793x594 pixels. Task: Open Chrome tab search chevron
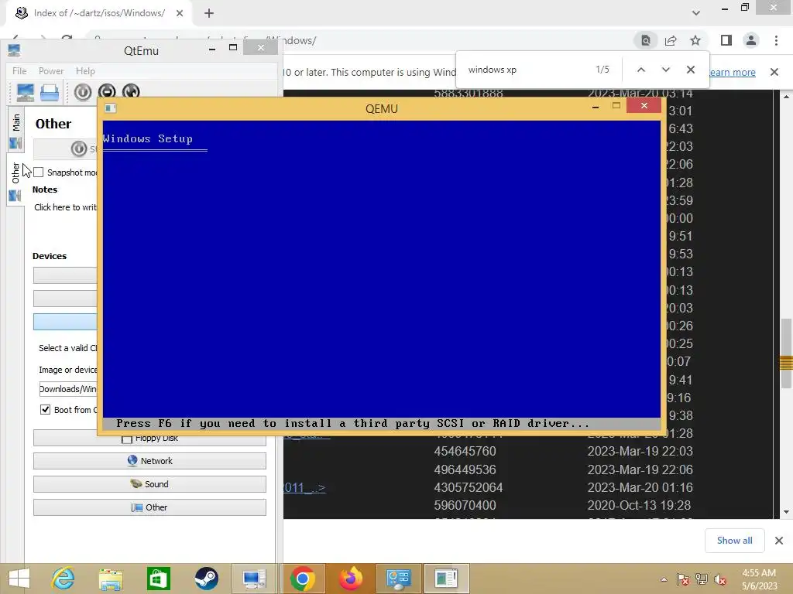[696, 13]
